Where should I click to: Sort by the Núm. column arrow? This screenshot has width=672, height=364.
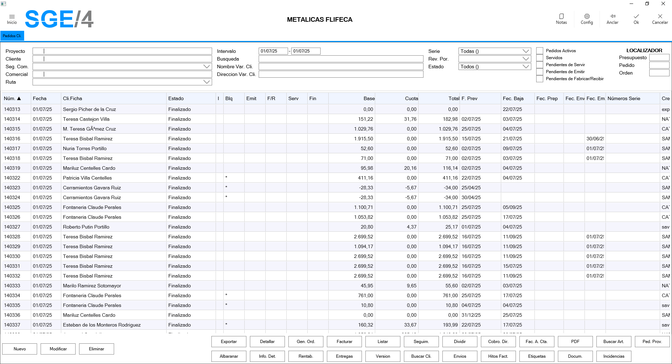click(x=19, y=99)
